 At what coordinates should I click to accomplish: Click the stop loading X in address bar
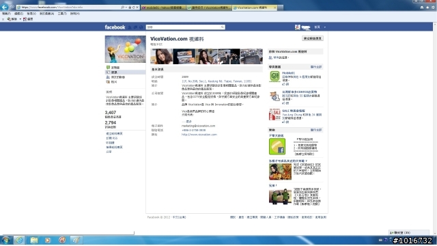[137, 8]
